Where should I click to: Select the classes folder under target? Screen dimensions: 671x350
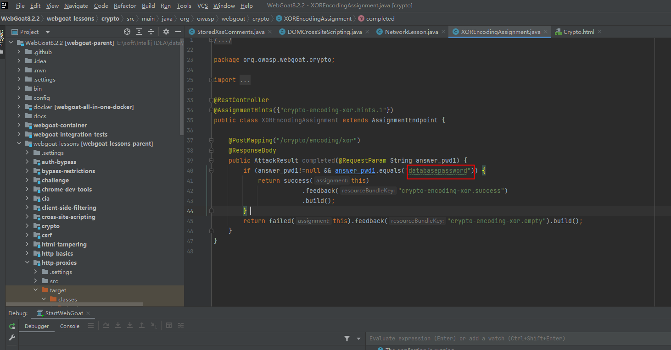(x=67, y=299)
